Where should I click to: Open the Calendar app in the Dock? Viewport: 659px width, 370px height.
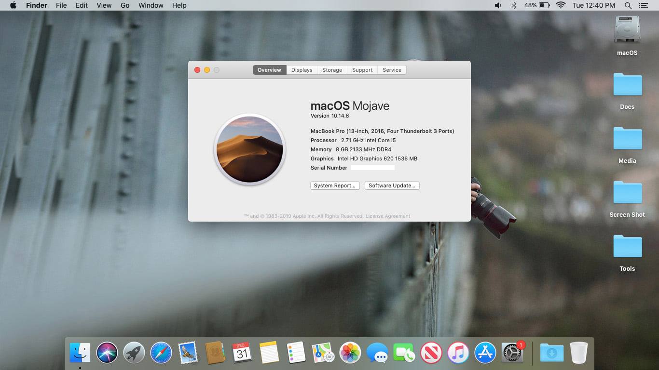pyautogui.click(x=242, y=353)
